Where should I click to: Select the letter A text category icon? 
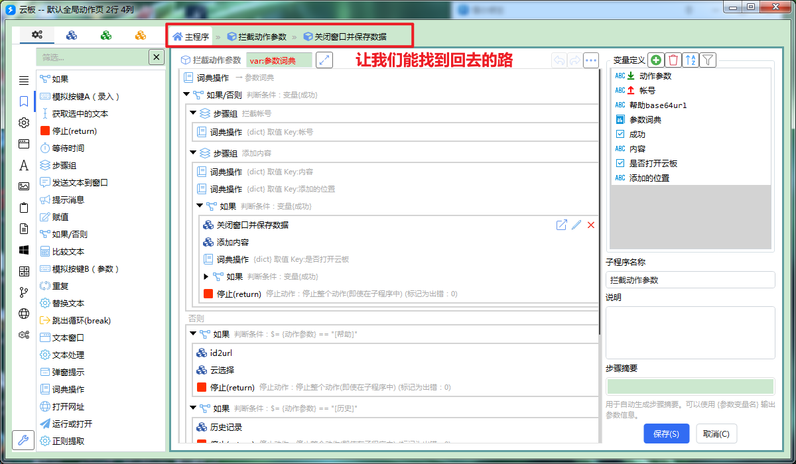(x=24, y=165)
